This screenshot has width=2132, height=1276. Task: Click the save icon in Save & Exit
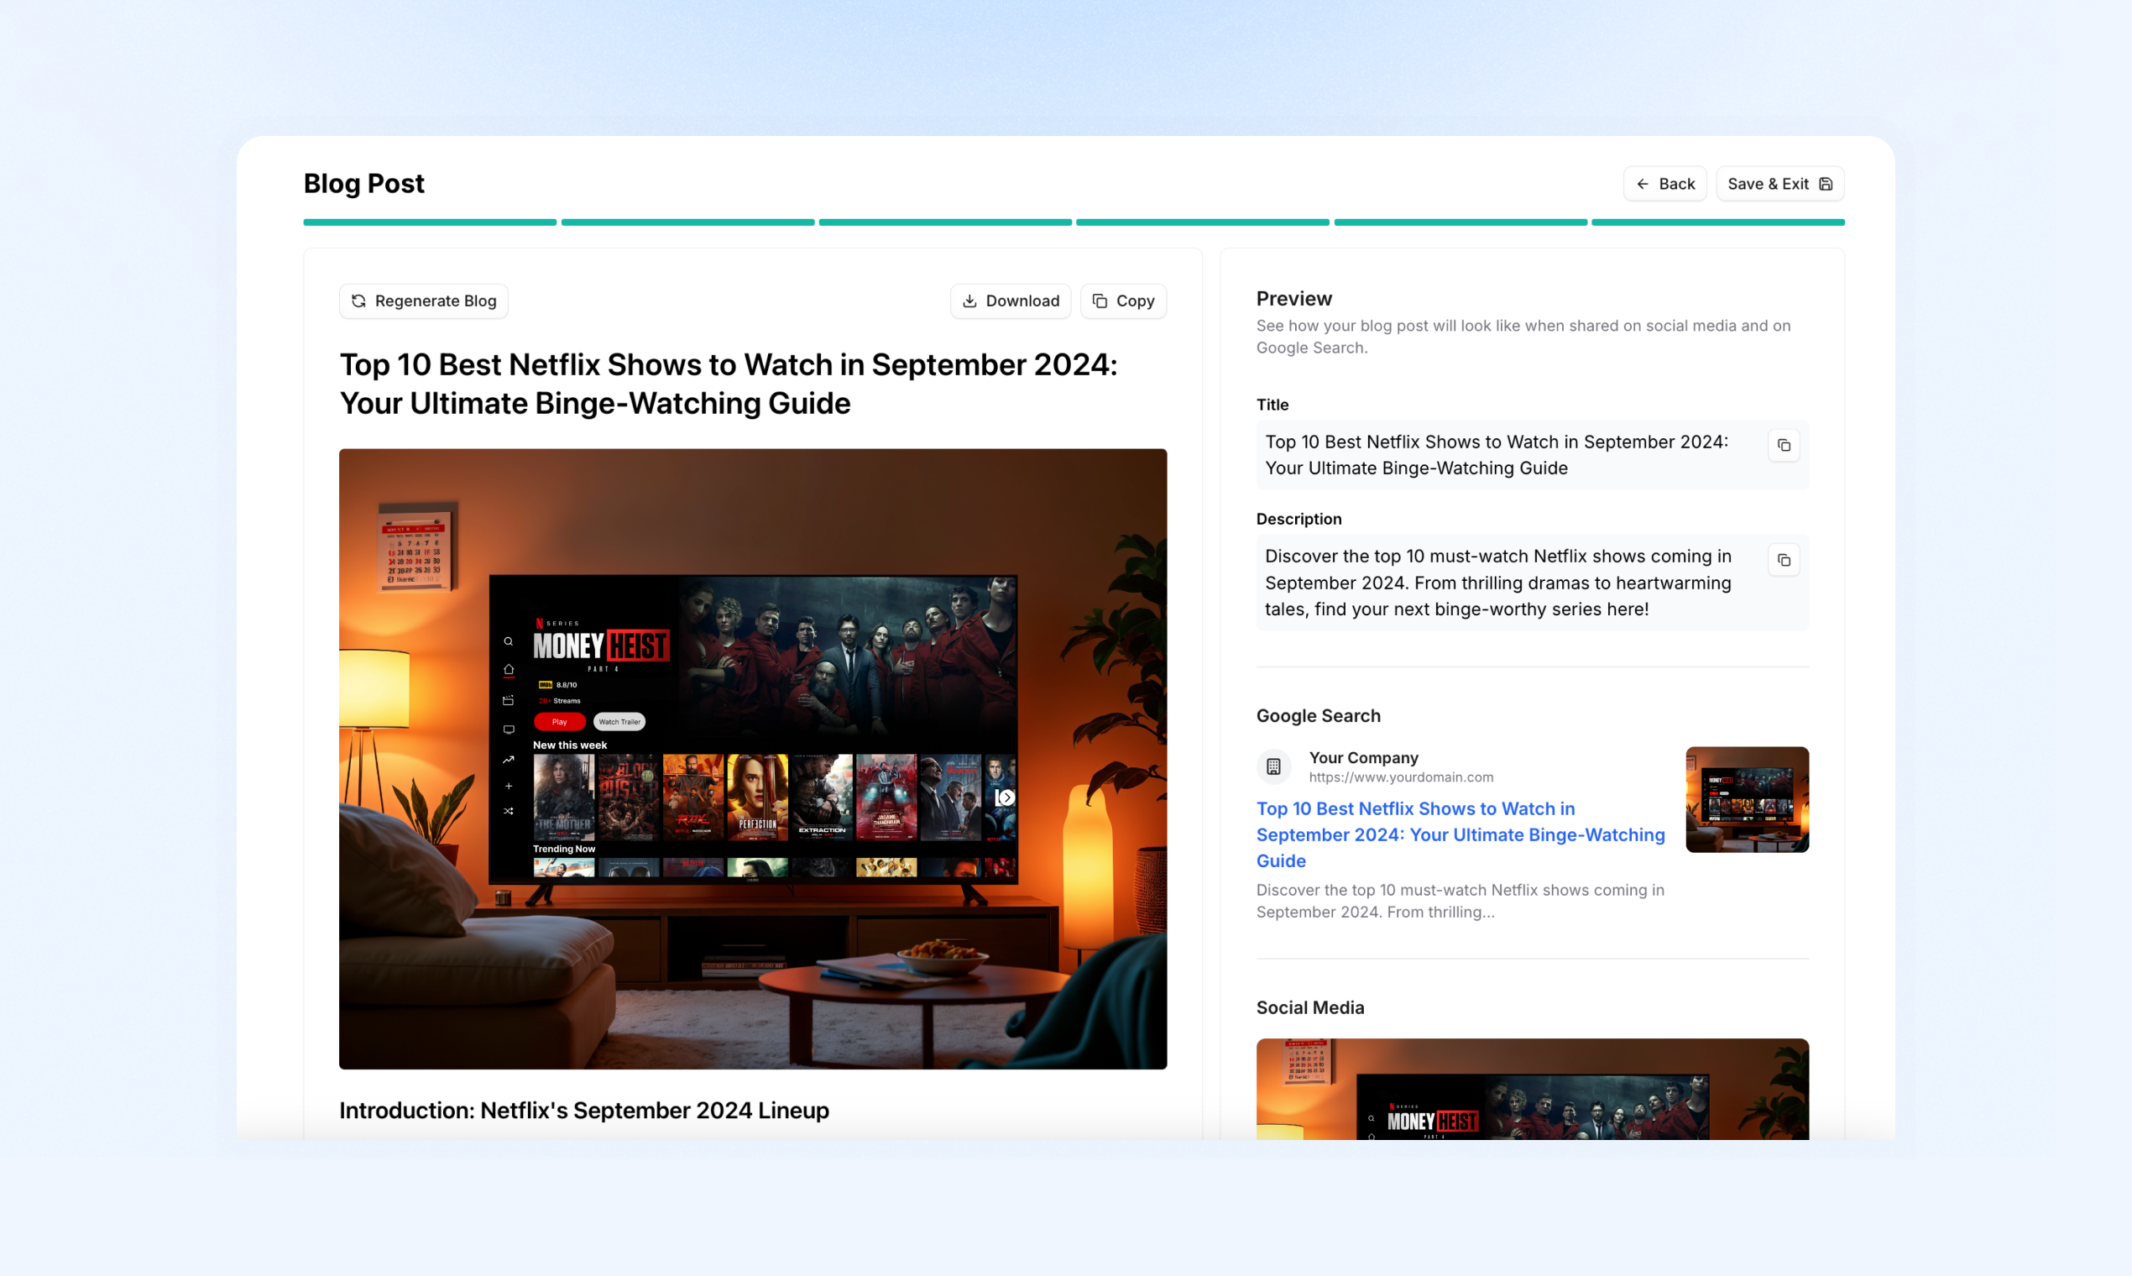tap(1826, 184)
